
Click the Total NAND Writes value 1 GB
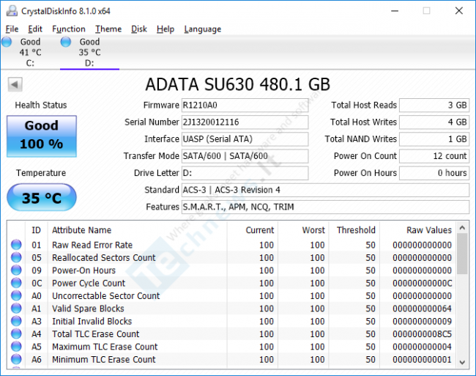pyautogui.click(x=434, y=139)
